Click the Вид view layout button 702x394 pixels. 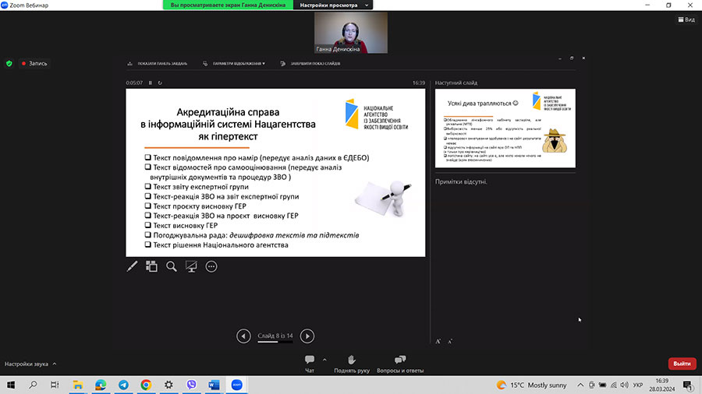coord(686,19)
